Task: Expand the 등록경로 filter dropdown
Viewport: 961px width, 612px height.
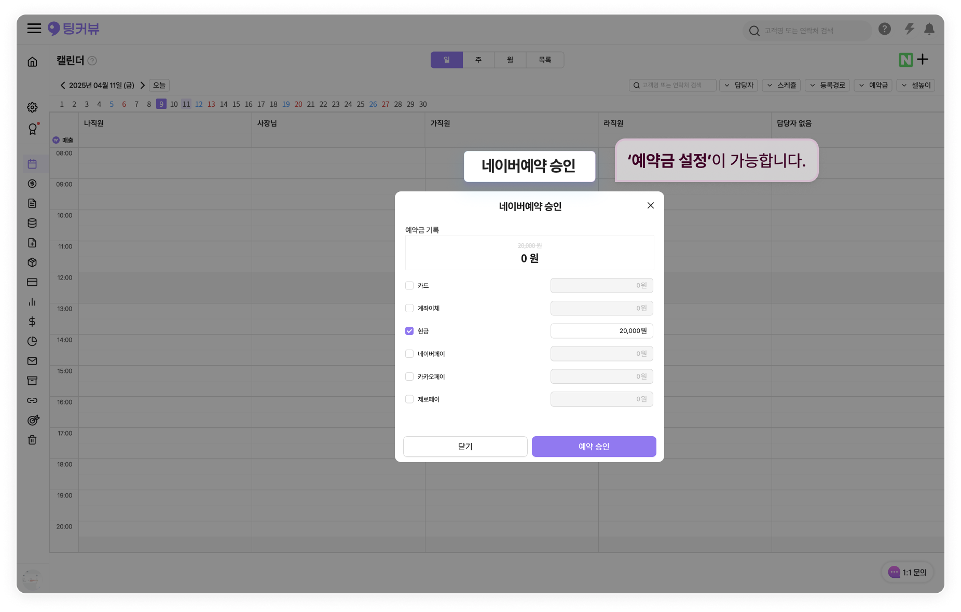Action: click(827, 85)
